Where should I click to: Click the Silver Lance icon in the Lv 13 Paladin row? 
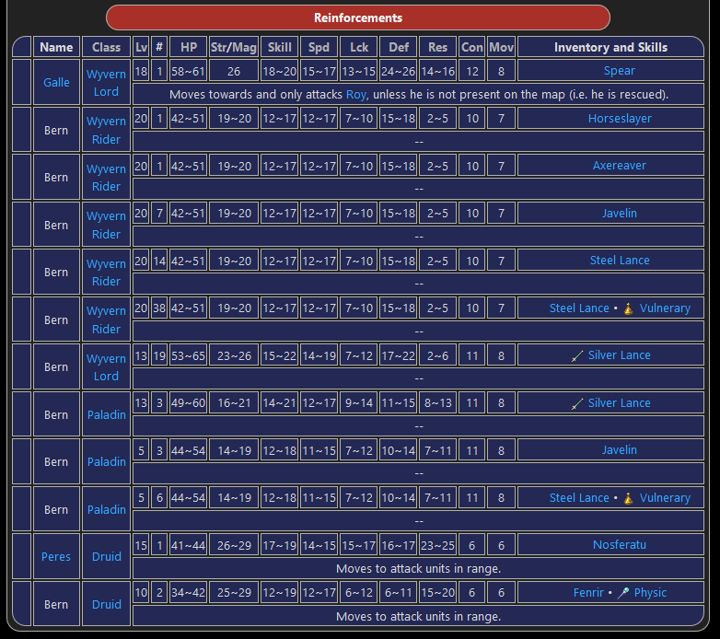[x=577, y=404]
